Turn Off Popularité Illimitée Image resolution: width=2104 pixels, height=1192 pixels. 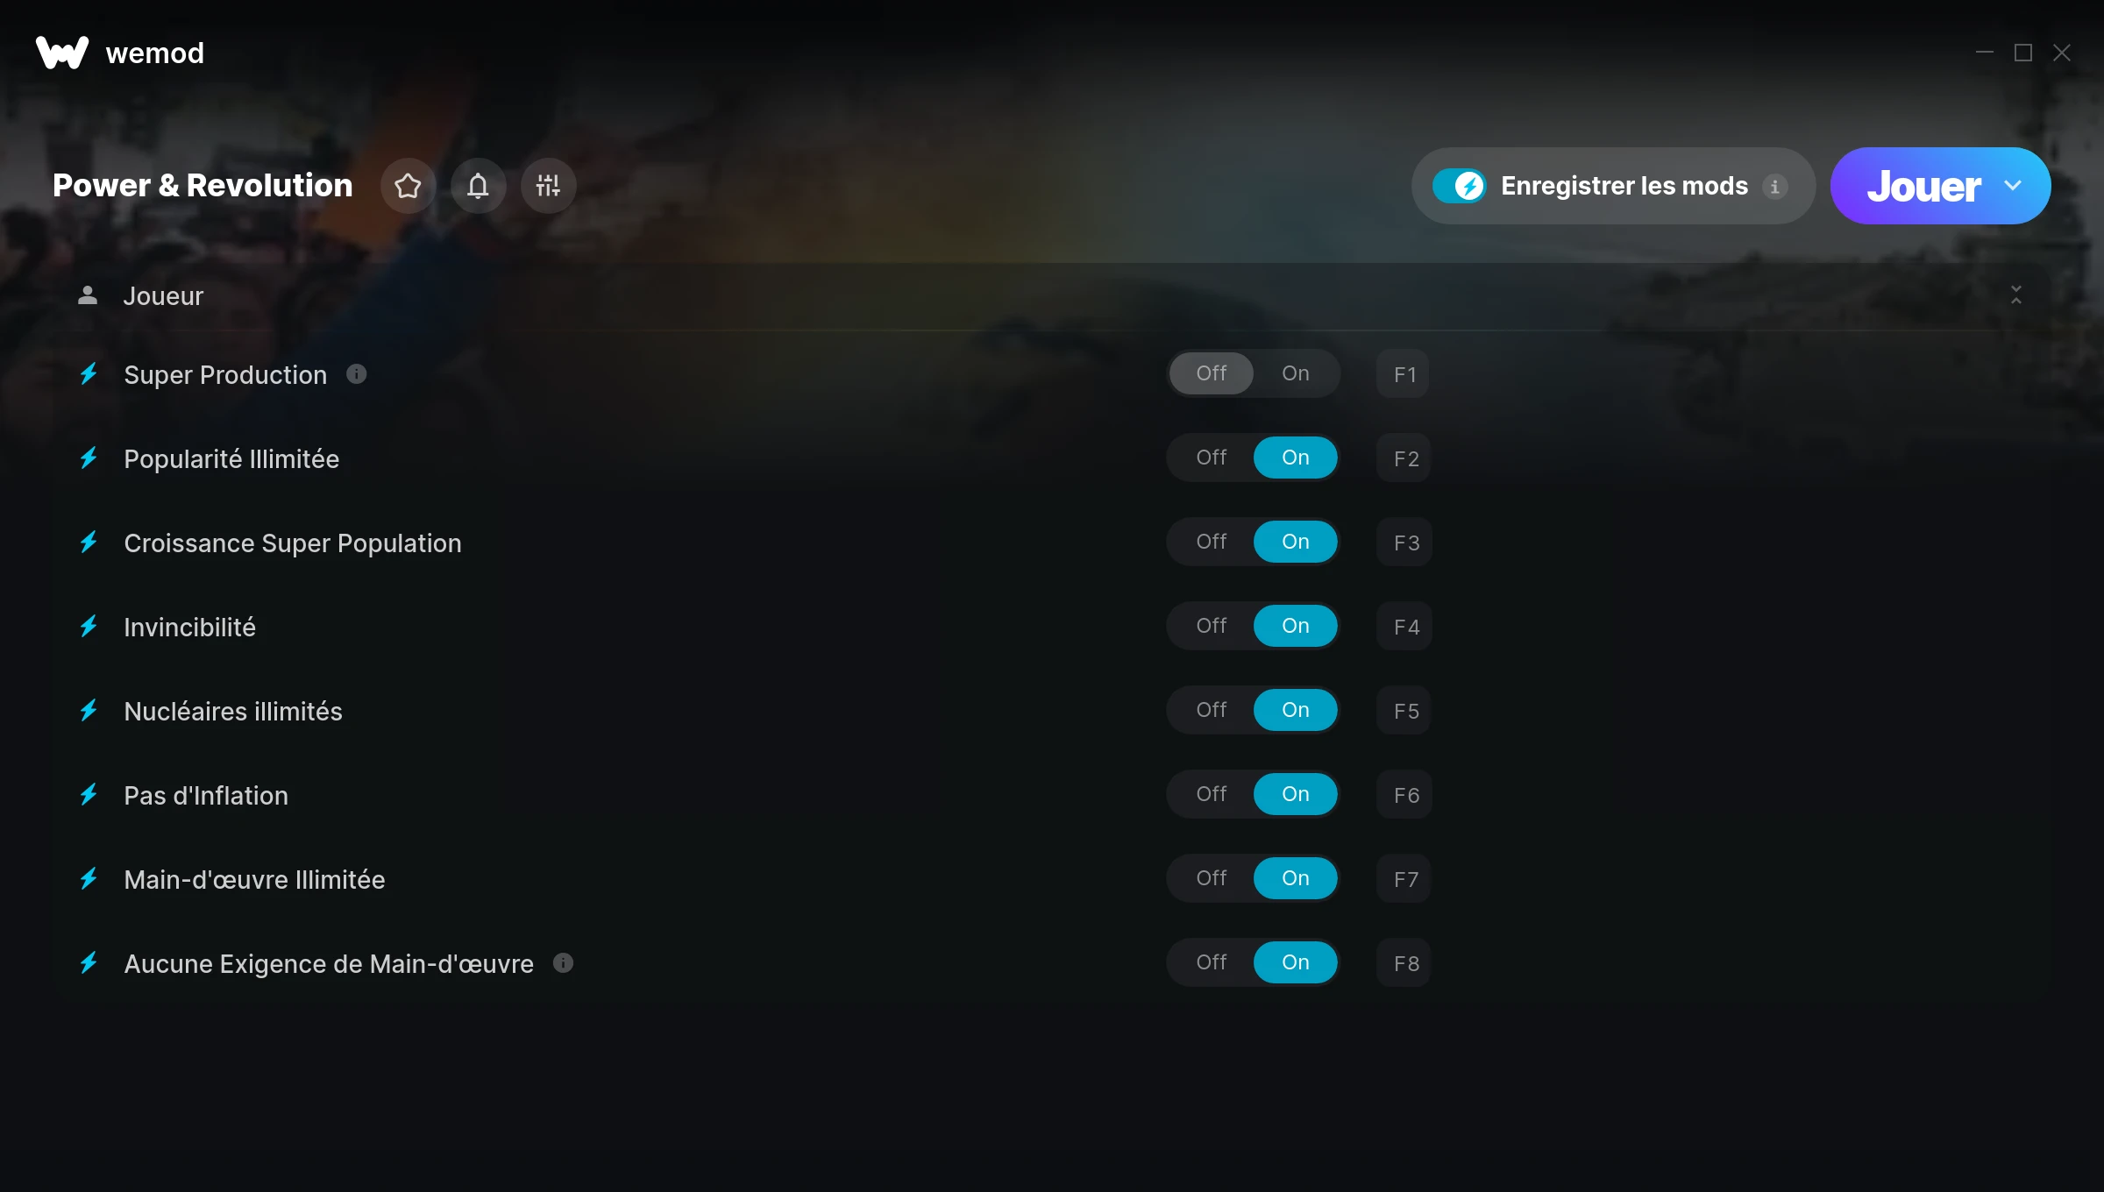pos(1212,458)
